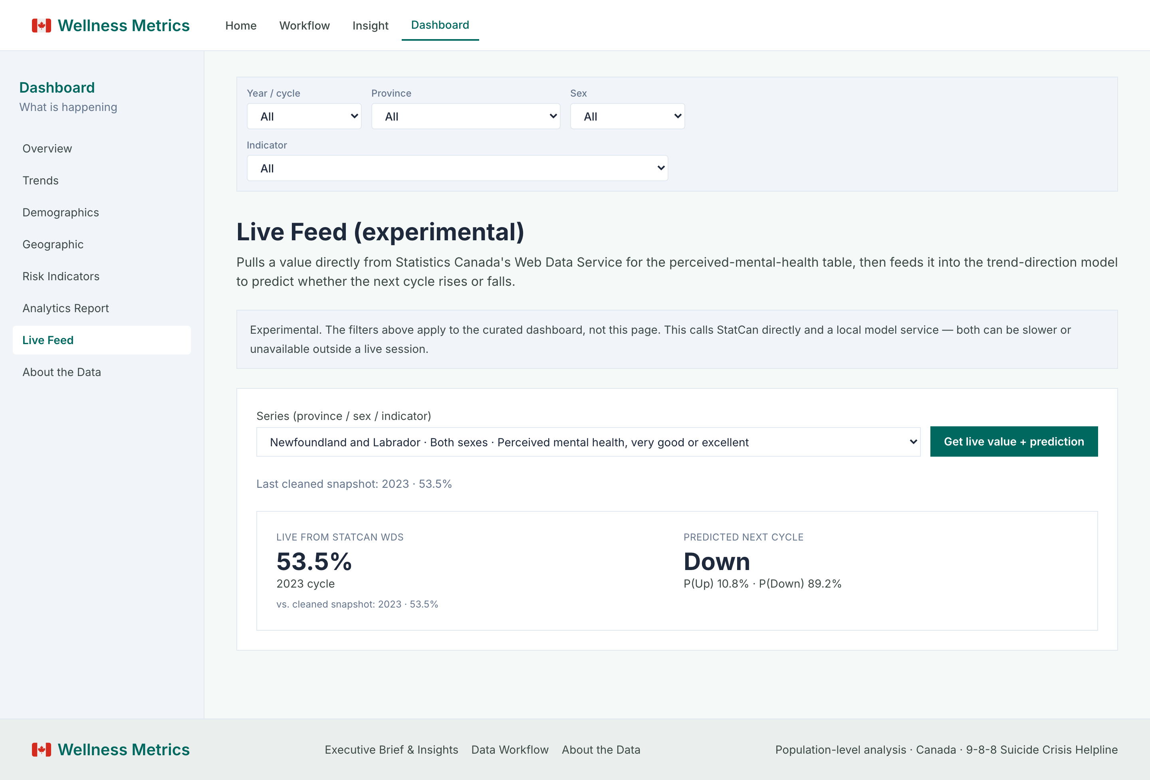The image size is (1150, 780).
Task: Click the Live Feed (experimental) heading
Action: 380,232
